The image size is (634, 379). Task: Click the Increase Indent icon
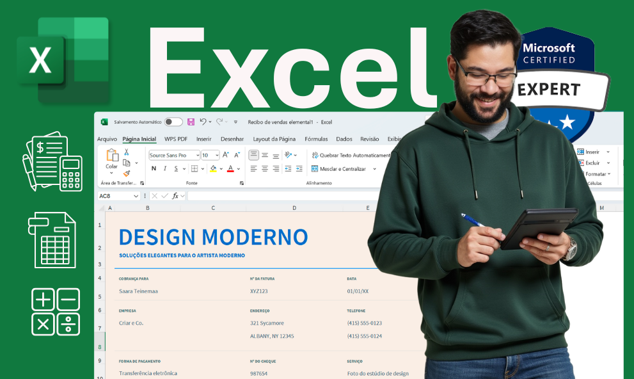(x=299, y=168)
